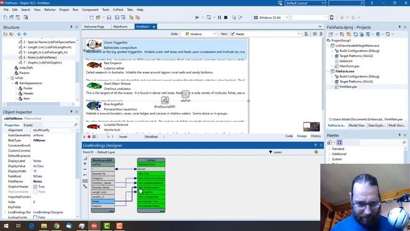Click the LiveBindings wizard wand icon
410x231 pixels.
click(85, 187)
